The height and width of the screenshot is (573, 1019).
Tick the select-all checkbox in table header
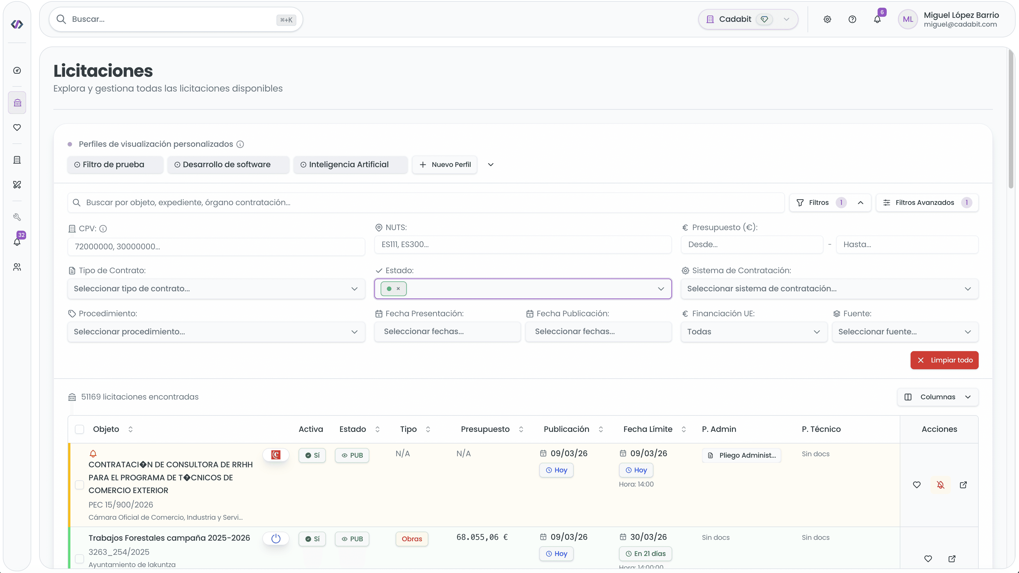79,429
